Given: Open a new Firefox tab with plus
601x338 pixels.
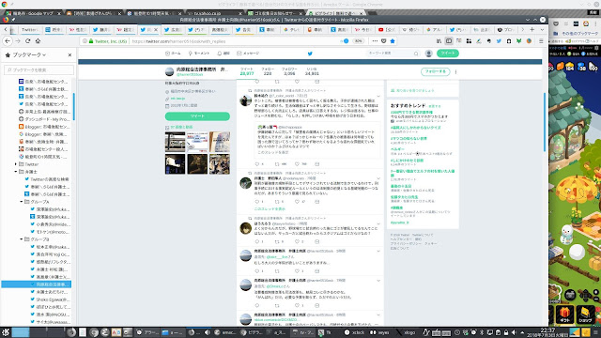Looking at the screenshot, I should click(532, 29).
